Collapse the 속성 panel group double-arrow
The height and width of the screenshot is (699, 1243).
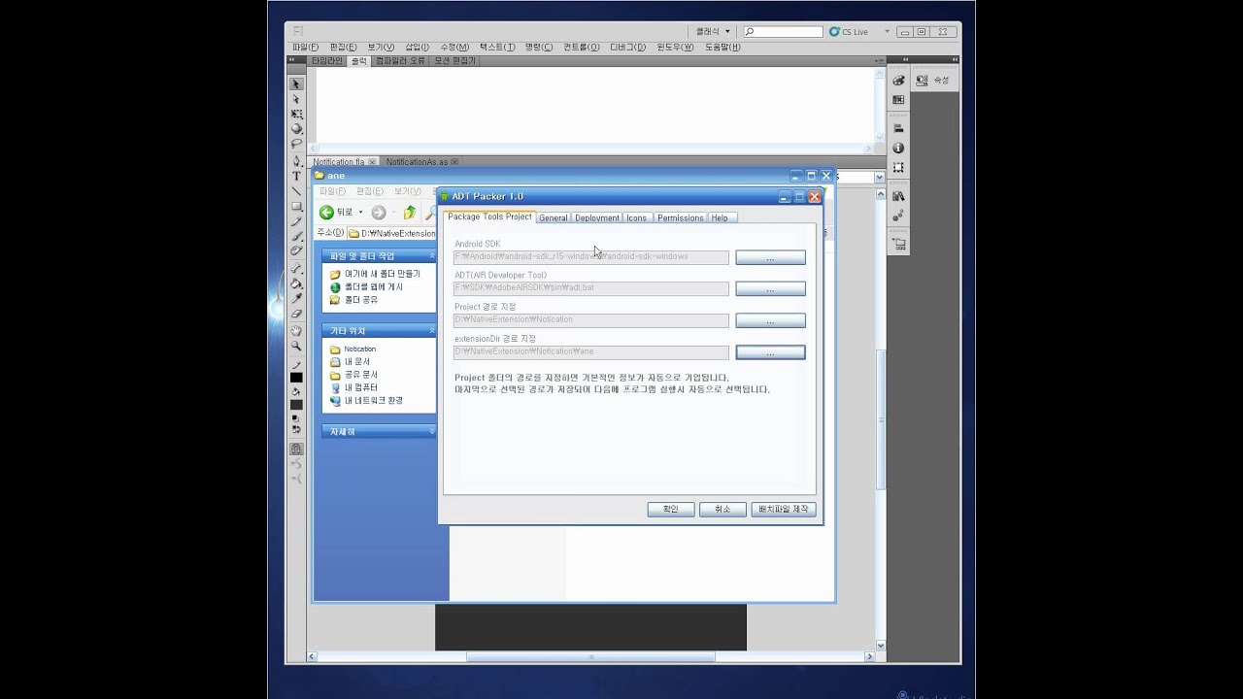pos(954,59)
